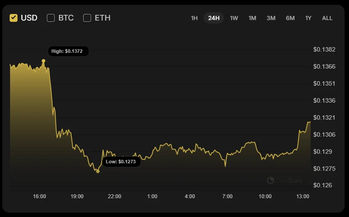Enable the ETH currency checkbox
This screenshot has width=349, height=217.
point(87,18)
